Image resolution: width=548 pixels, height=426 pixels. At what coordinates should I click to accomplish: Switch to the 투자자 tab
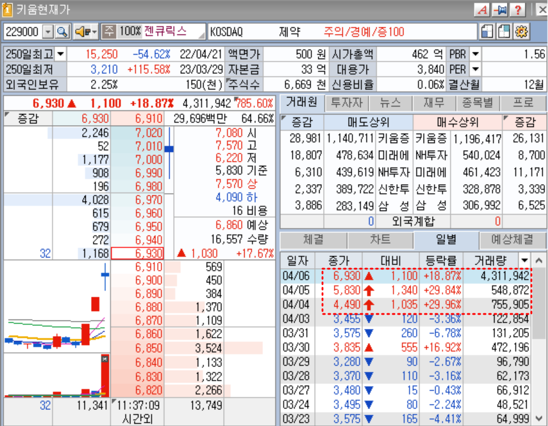pyautogui.click(x=347, y=103)
